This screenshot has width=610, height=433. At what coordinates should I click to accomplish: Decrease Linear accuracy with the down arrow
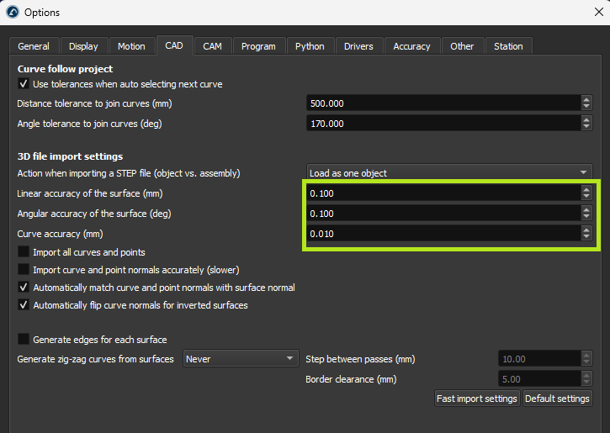click(586, 197)
